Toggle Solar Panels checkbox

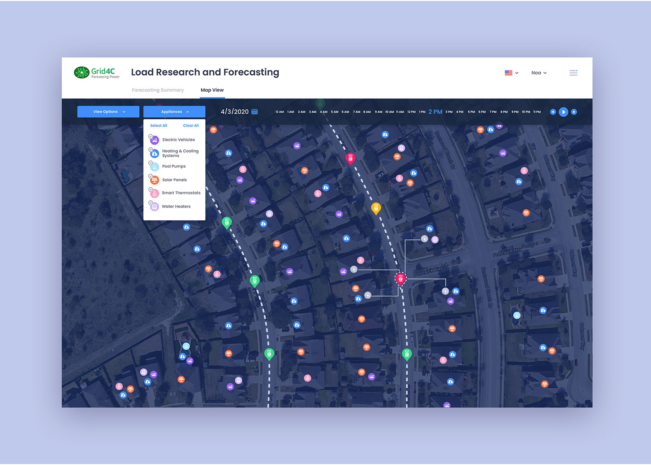[x=151, y=176]
